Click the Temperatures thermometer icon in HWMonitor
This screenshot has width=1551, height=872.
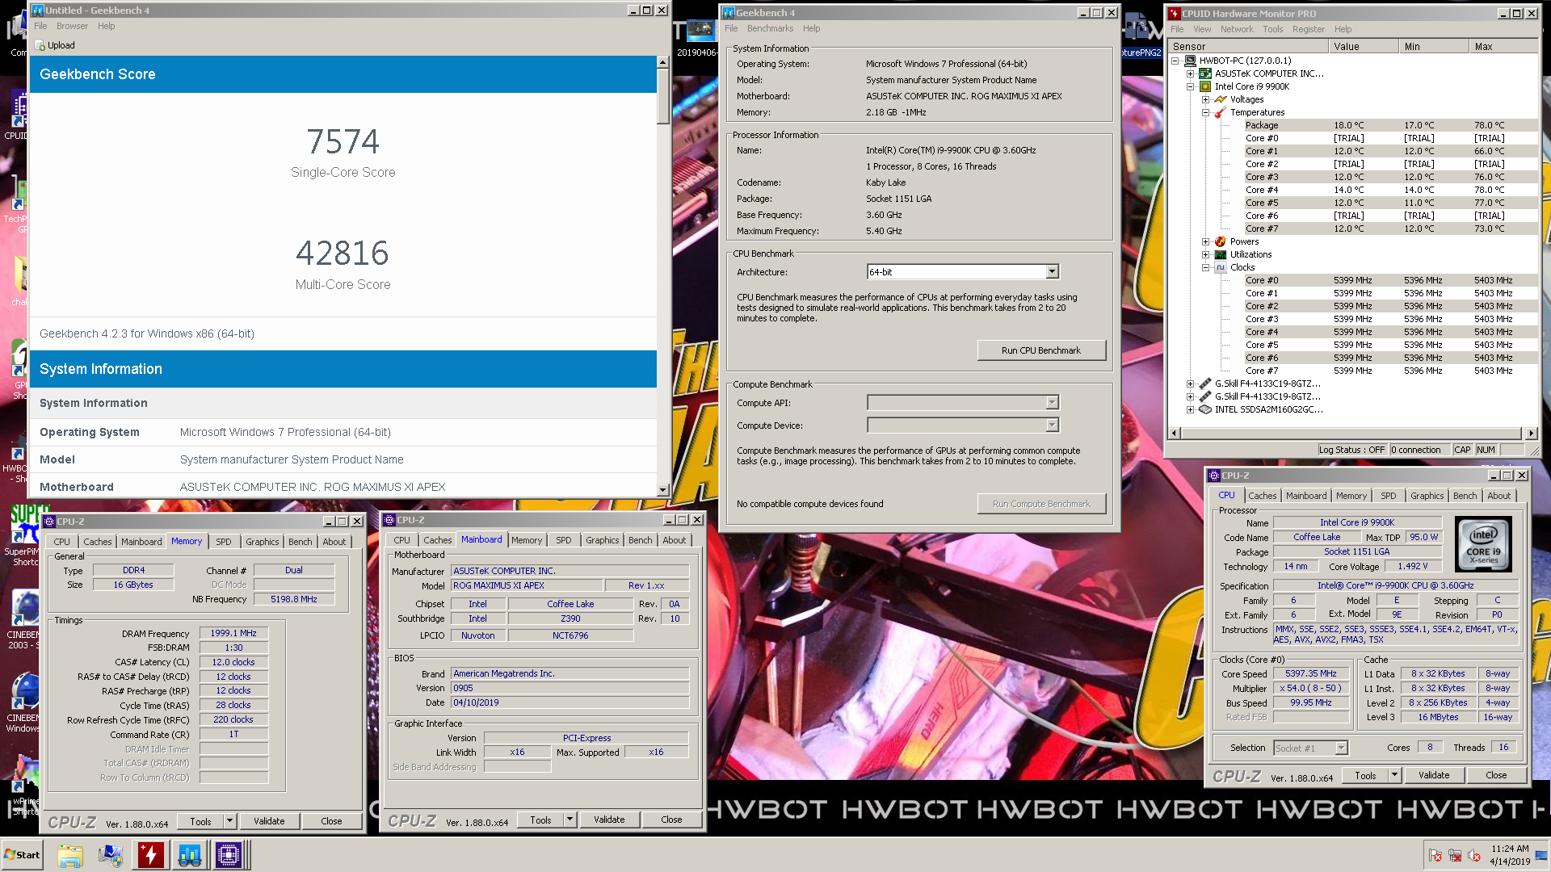click(1221, 112)
